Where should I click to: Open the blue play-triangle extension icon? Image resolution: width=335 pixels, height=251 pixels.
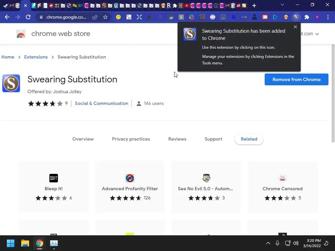click(x=275, y=17)
